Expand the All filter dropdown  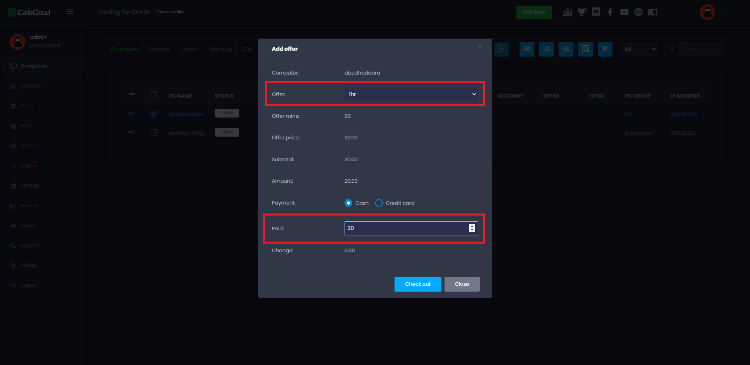point(639,49)
